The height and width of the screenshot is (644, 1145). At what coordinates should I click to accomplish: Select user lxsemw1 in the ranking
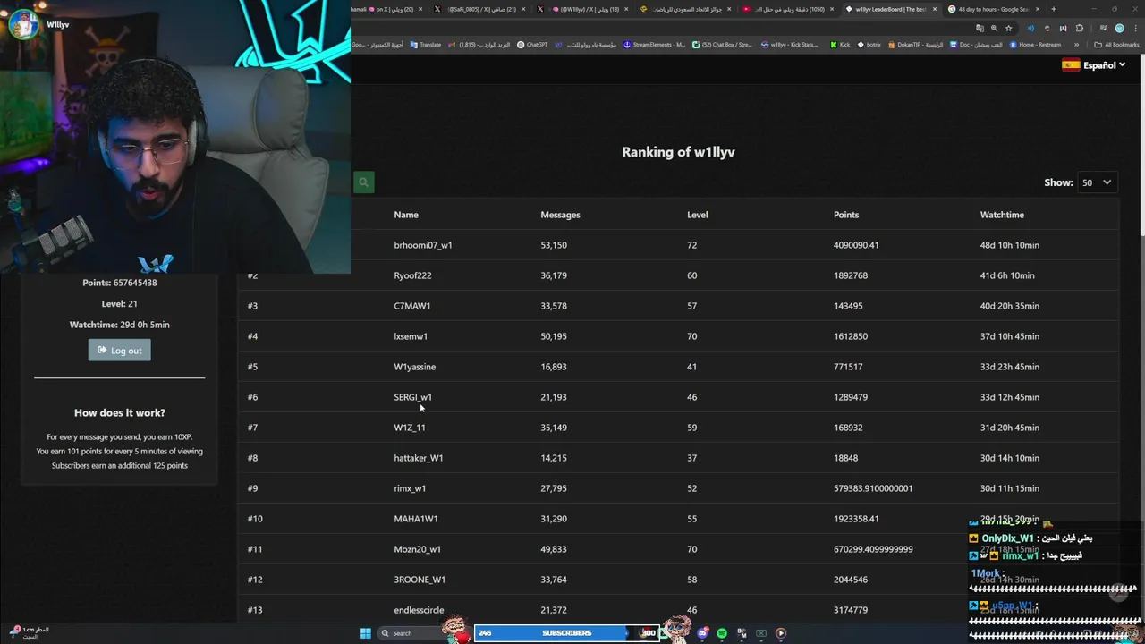411,336
